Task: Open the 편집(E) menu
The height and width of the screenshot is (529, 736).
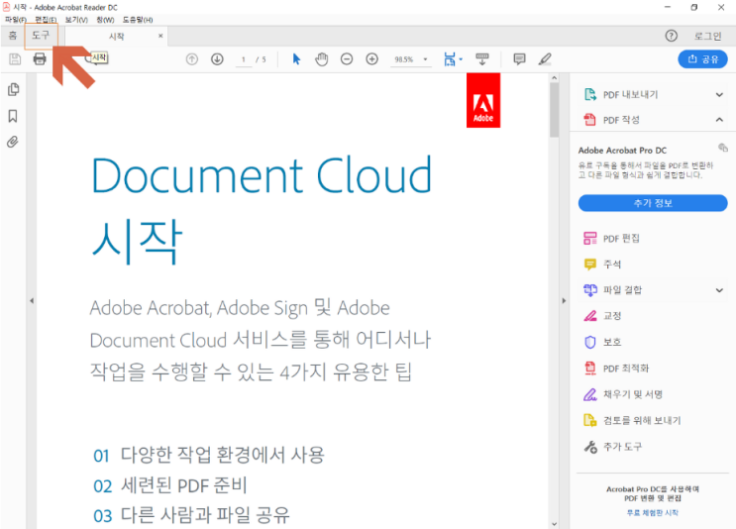Action: point(46,20)
